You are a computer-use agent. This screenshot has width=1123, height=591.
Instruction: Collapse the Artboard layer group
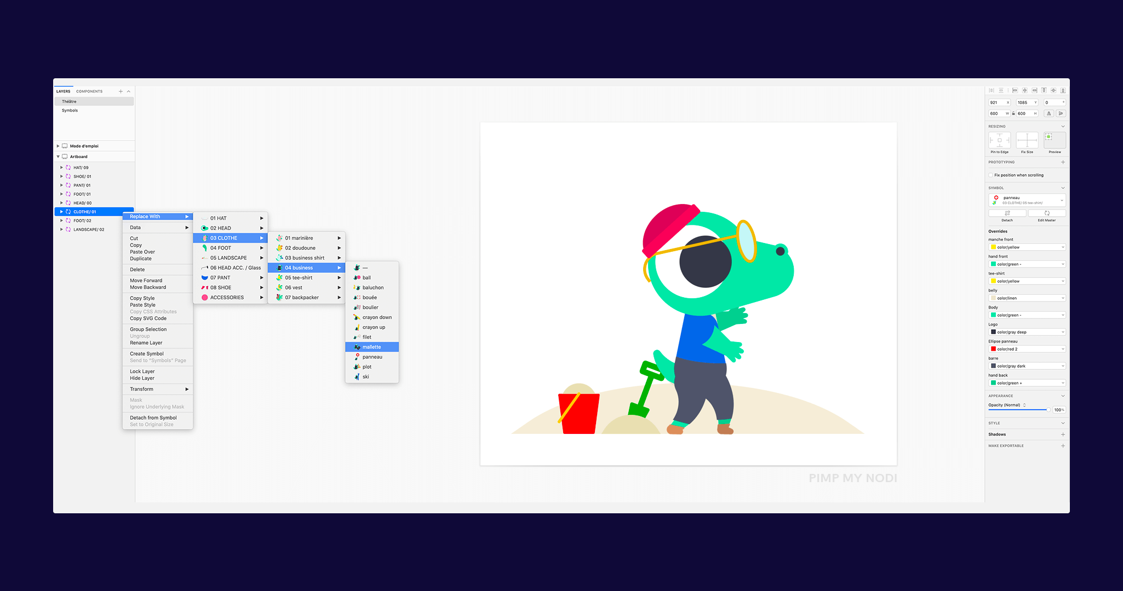click(x=58, y=157)
